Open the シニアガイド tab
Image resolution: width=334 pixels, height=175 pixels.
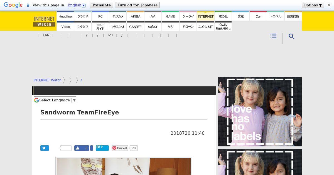(100, 26)
